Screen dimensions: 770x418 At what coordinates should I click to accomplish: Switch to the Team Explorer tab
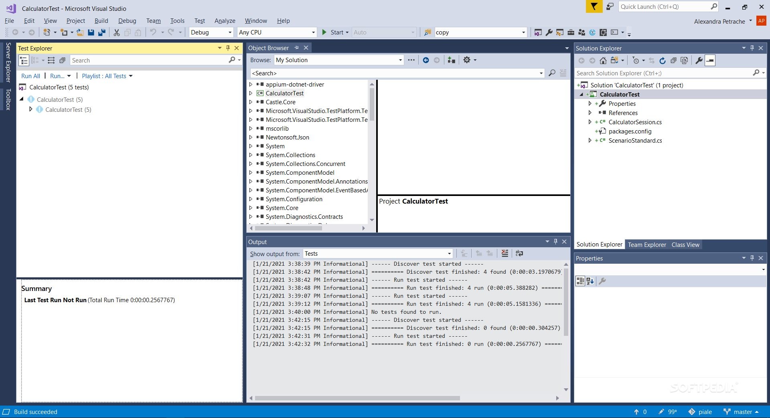point(646,244)
